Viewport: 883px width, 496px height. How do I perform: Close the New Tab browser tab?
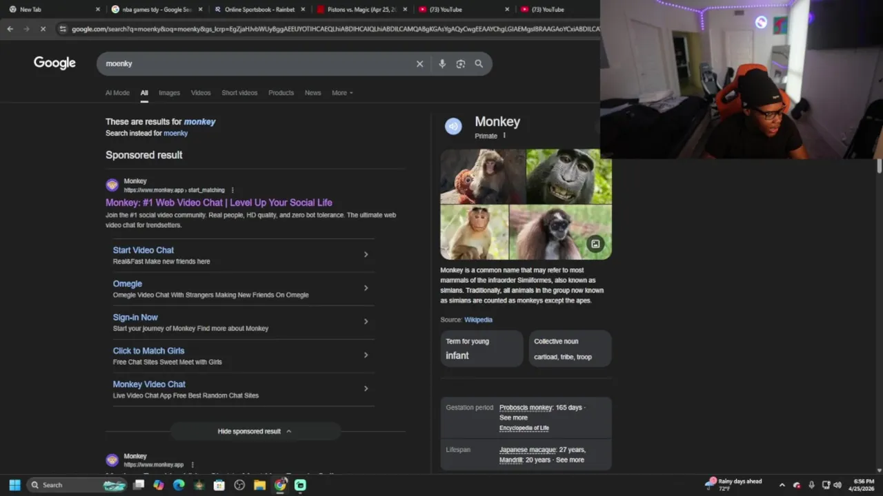click(97, 10)
